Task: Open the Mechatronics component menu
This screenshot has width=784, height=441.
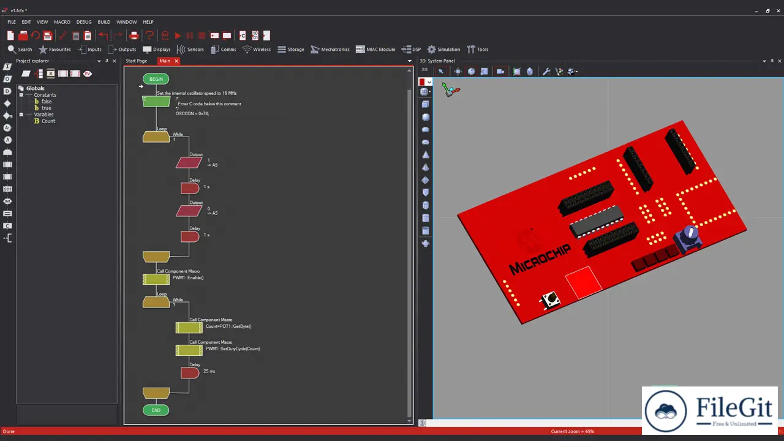Action: tap(330, 50)
